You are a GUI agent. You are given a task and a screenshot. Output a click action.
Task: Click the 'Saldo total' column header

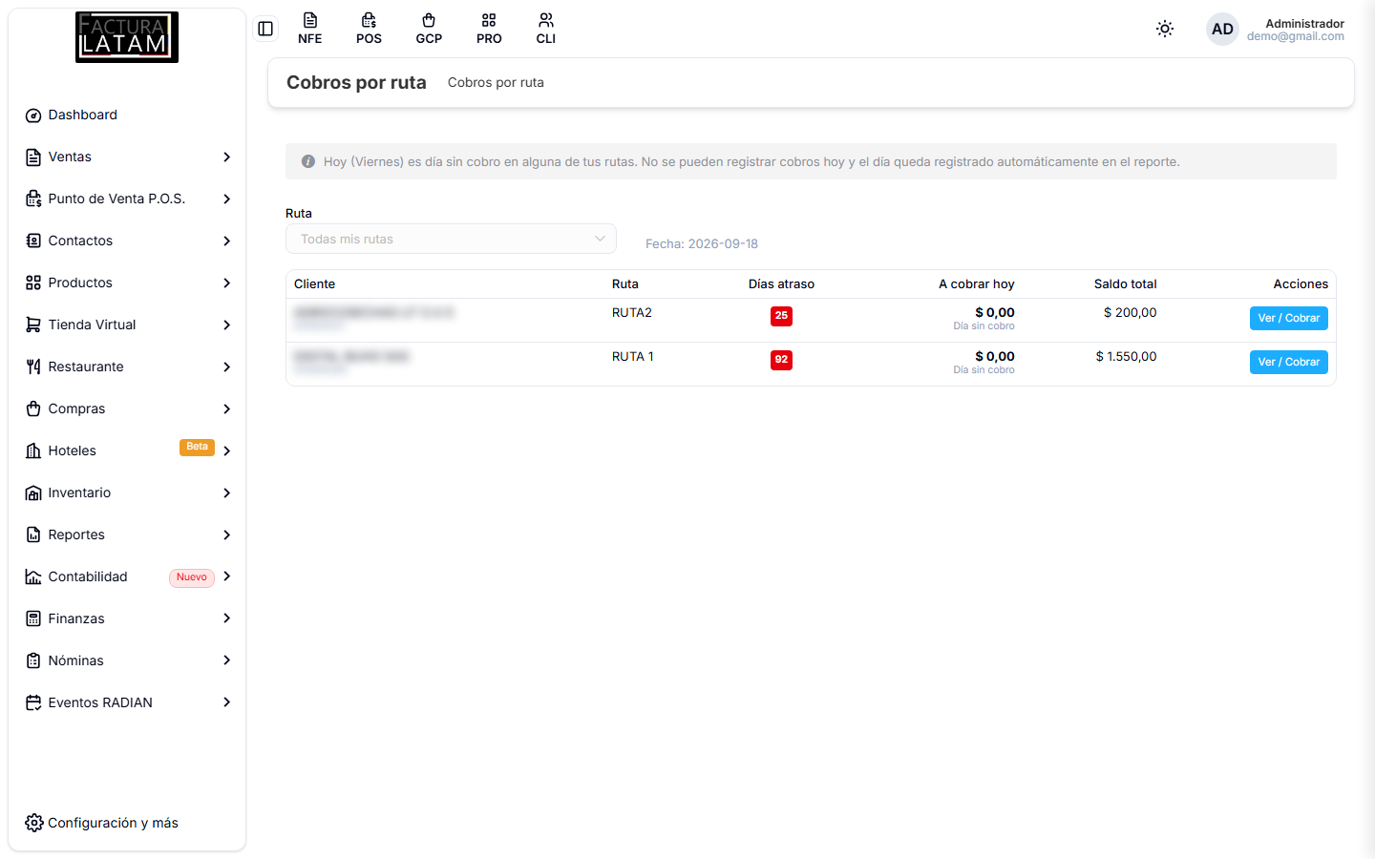[1125, 284]
